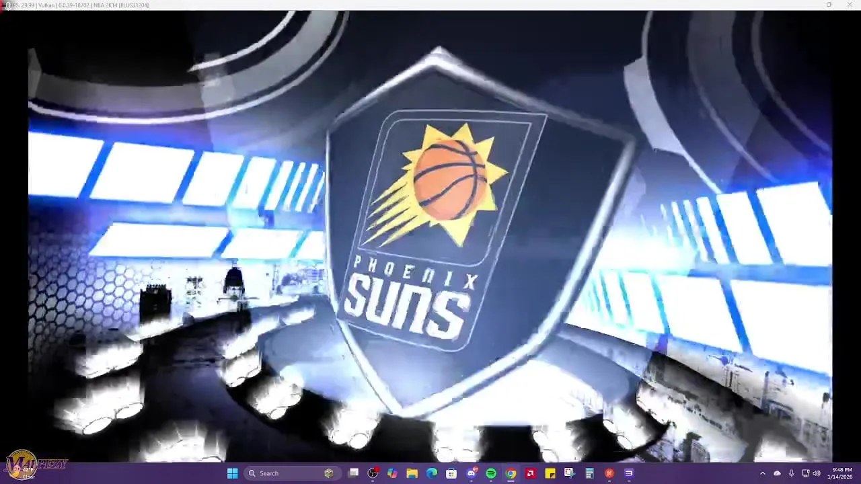
Task: Click the microphone tray icon
Action: click(791, 473)
